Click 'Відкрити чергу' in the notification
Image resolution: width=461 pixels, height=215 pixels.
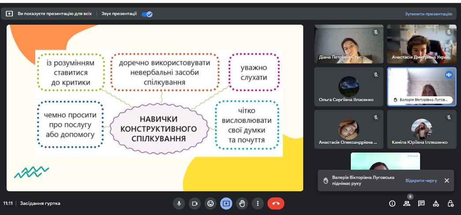[421, 181]
